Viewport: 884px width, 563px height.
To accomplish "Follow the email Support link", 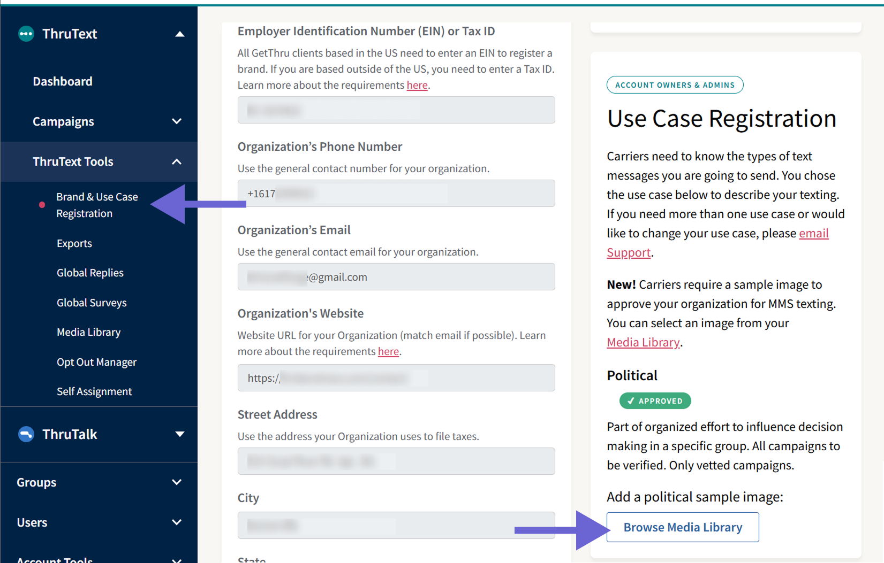I will click(717, 243).
